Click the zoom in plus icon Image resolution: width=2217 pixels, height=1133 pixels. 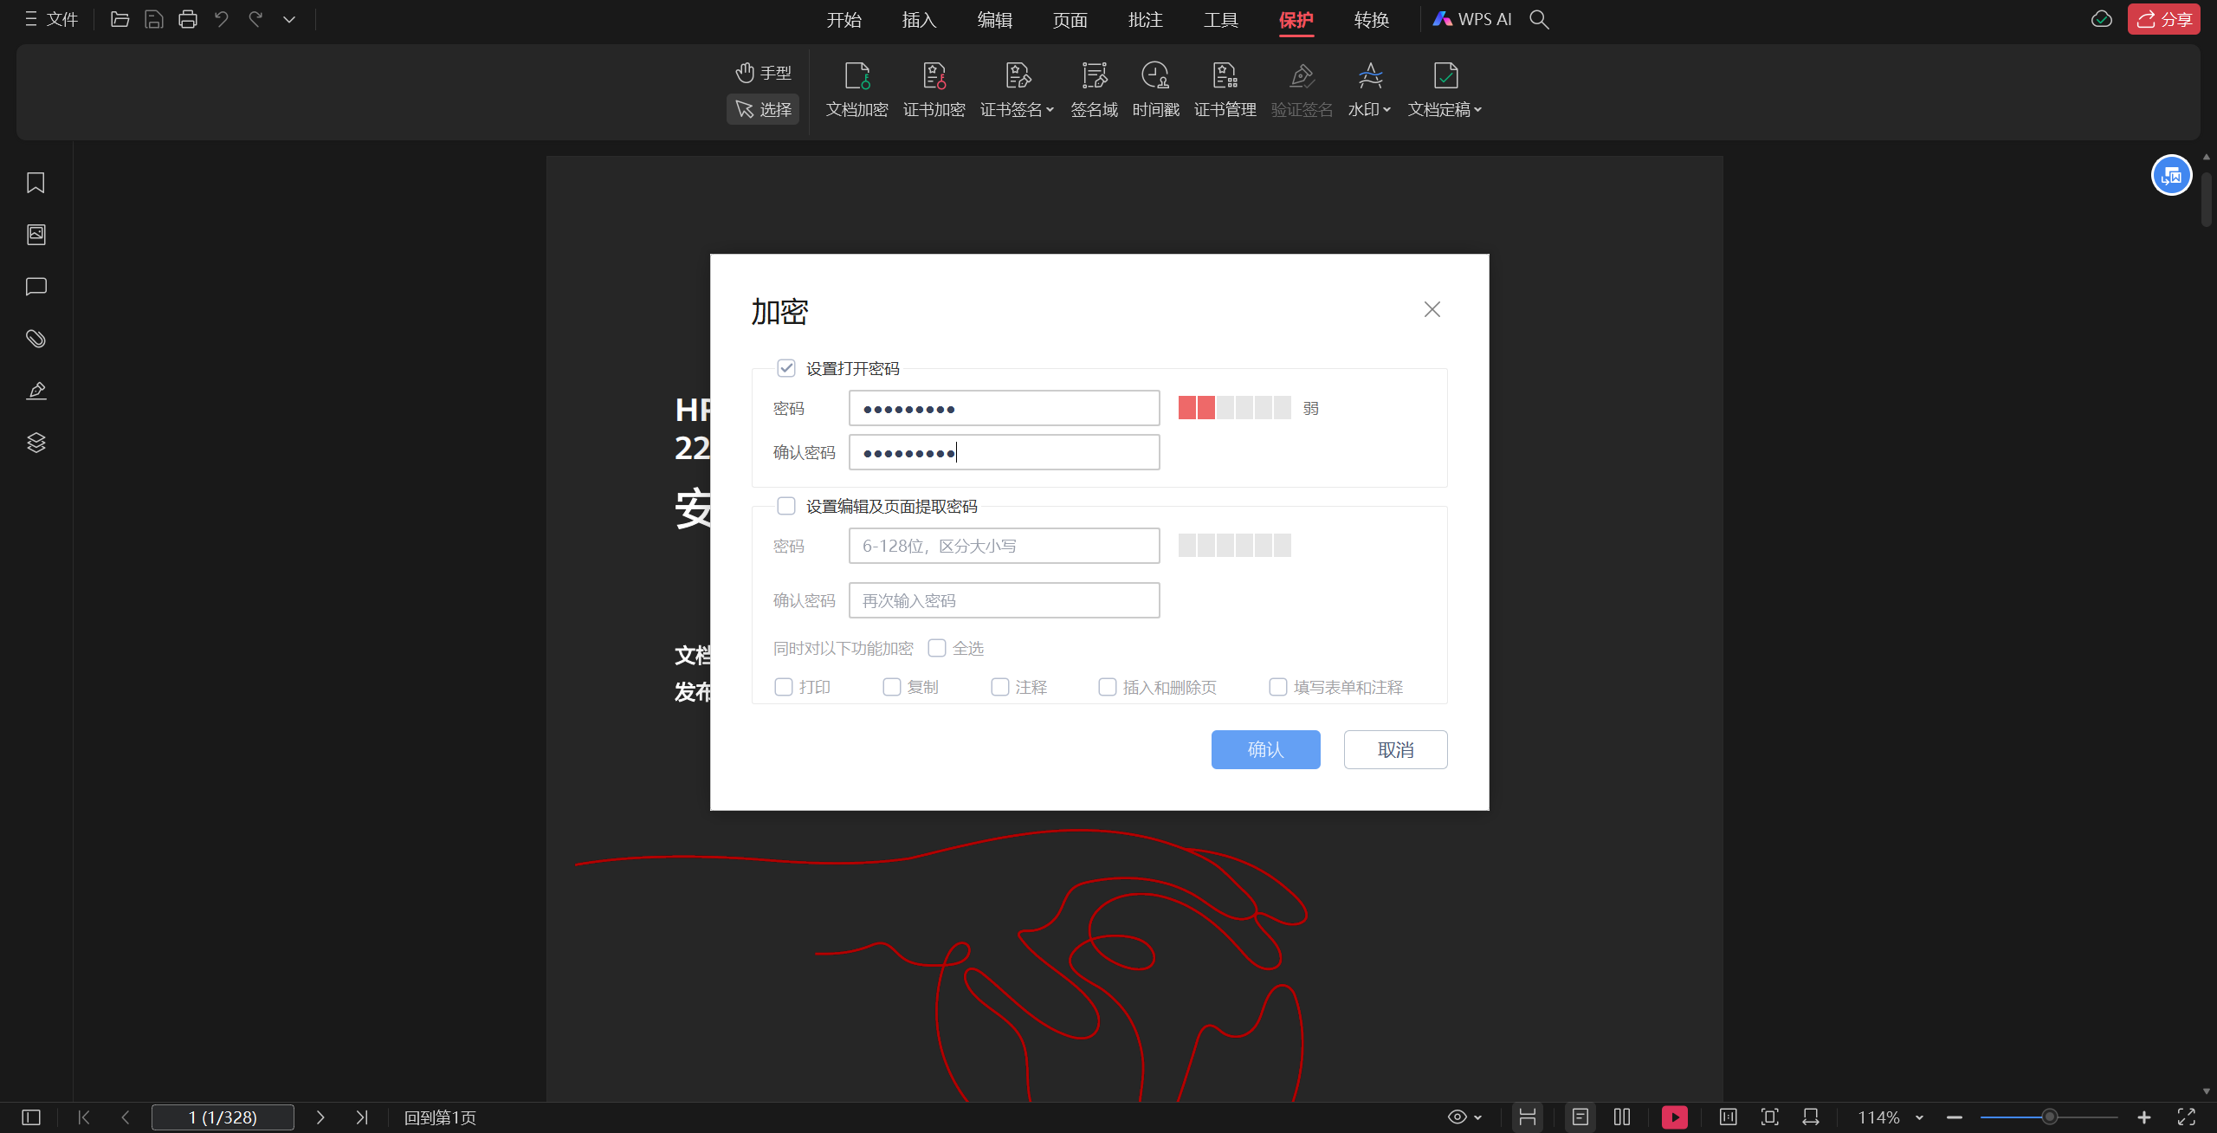click(2144, 1117)
